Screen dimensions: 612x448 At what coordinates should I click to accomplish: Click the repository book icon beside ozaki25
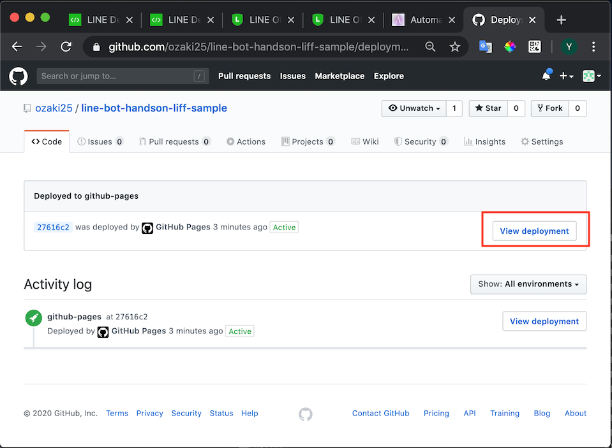click(27, 108)
